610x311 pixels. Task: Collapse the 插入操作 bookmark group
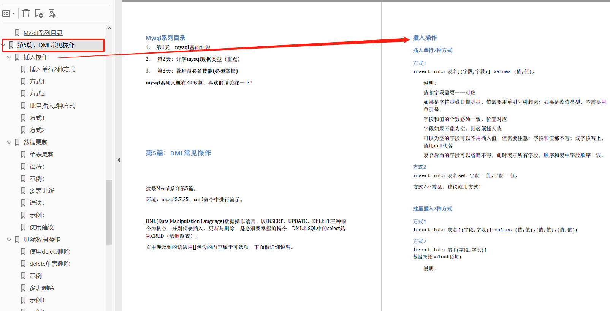click(9, 57)
